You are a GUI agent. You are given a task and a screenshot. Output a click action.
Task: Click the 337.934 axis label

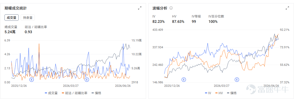coord(158,47)
